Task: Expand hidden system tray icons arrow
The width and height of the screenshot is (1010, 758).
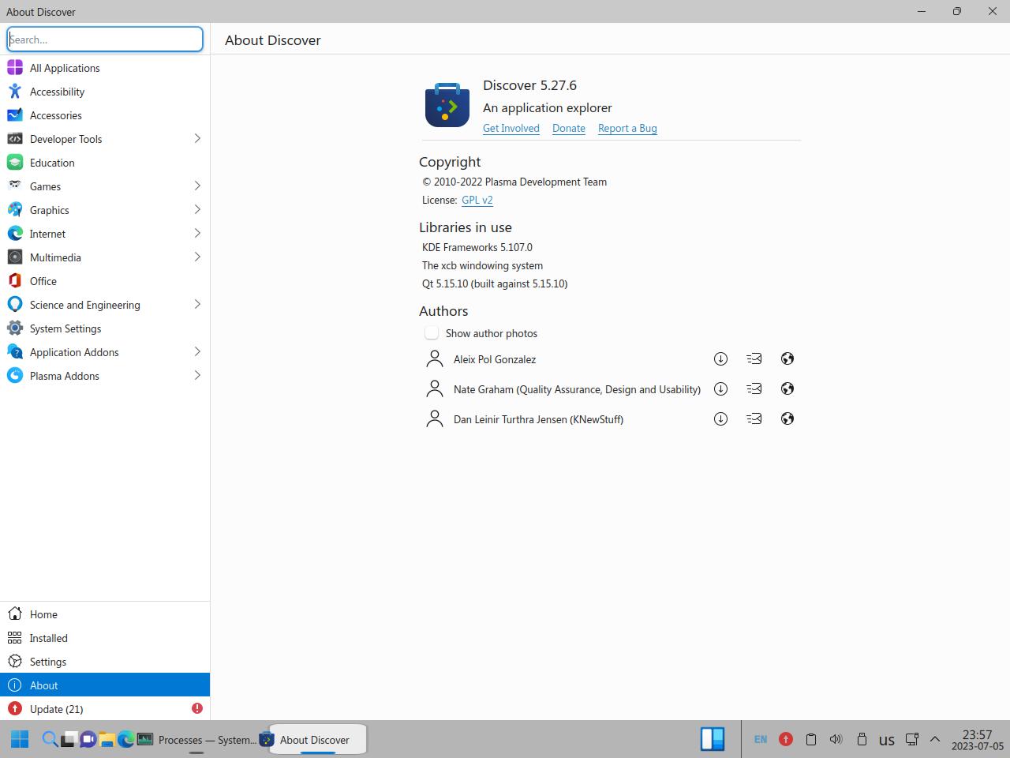Action: click(935, 740)
